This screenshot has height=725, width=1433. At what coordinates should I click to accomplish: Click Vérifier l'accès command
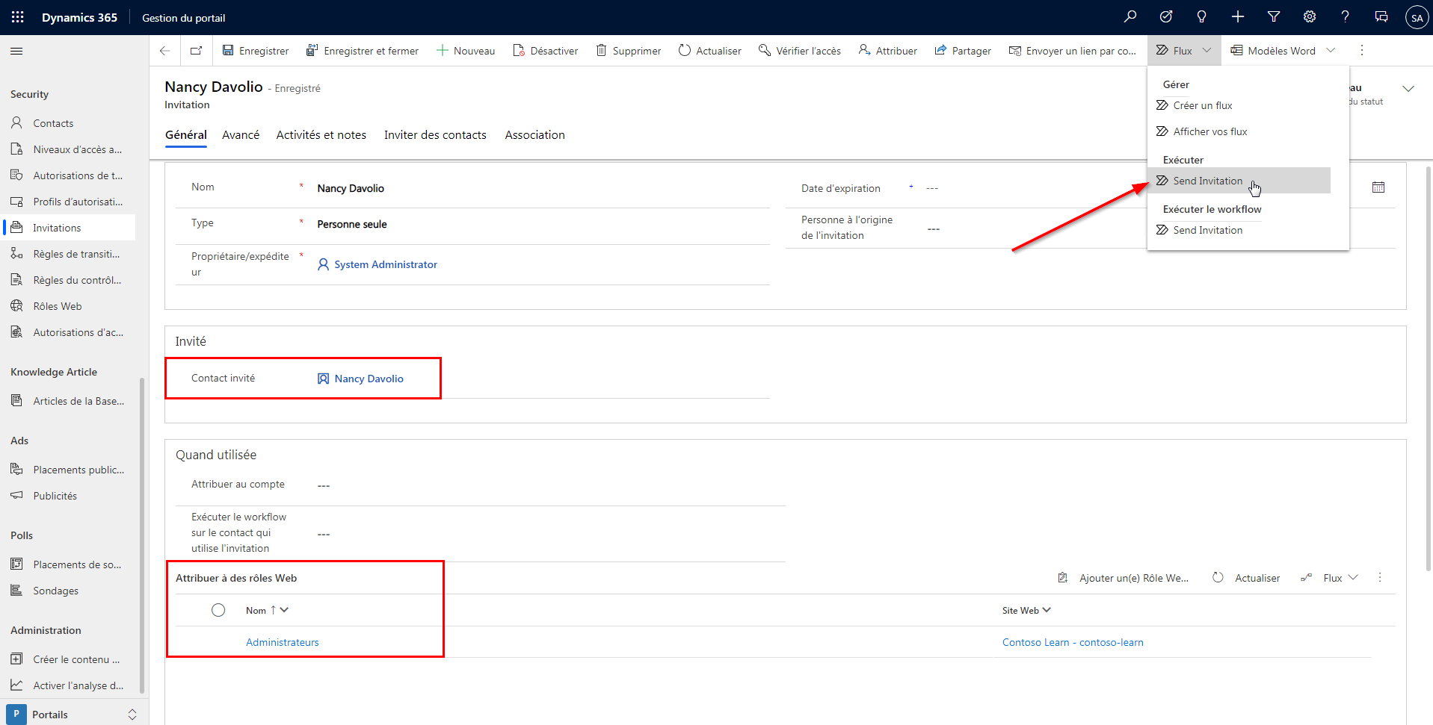pos(800,51)
